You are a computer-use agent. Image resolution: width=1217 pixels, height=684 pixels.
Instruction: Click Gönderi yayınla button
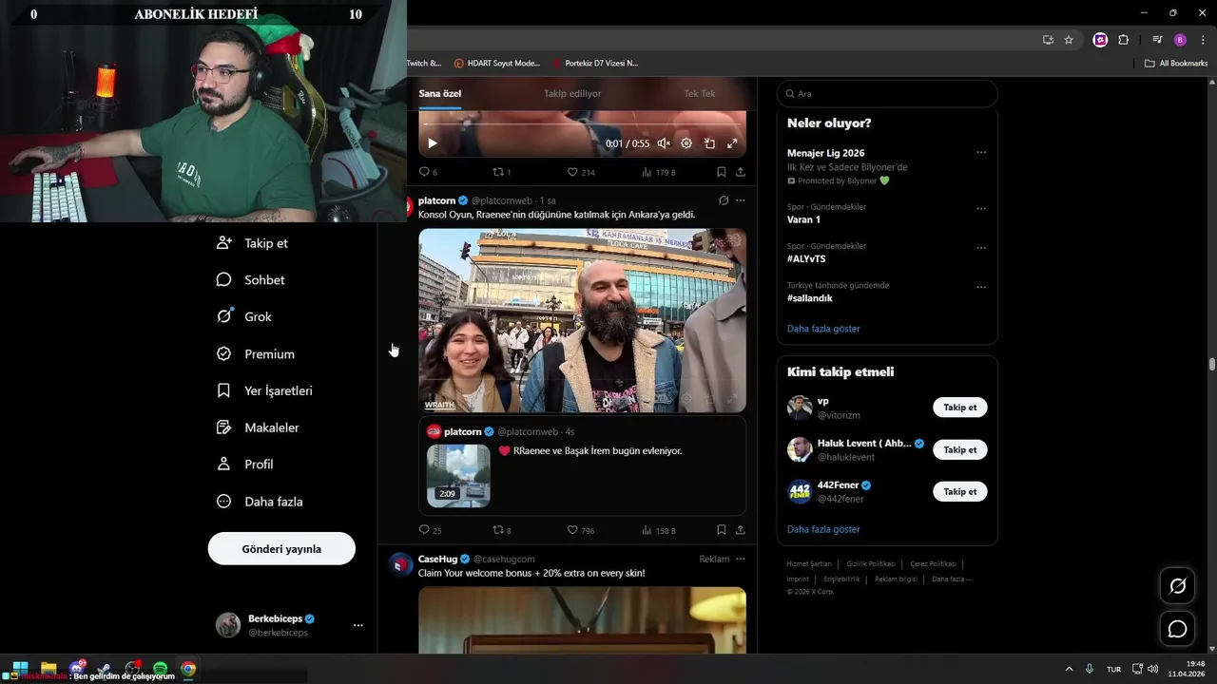281,549
